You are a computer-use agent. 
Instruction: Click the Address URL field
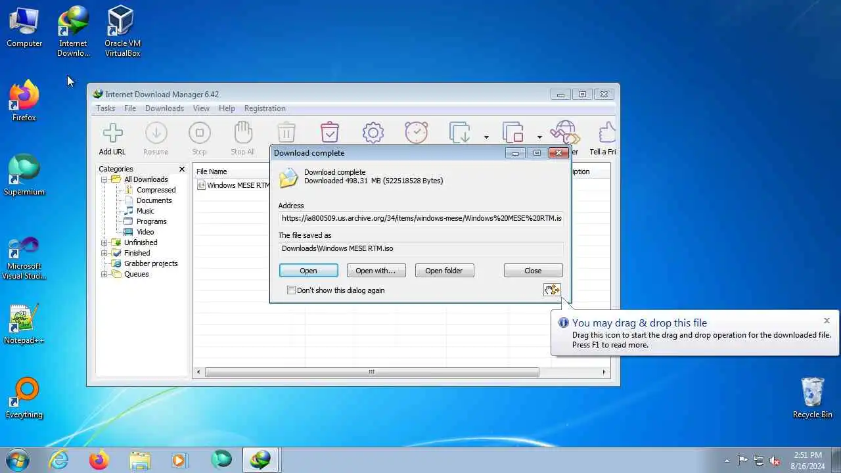pyautogui.click(x=420, y=218)
